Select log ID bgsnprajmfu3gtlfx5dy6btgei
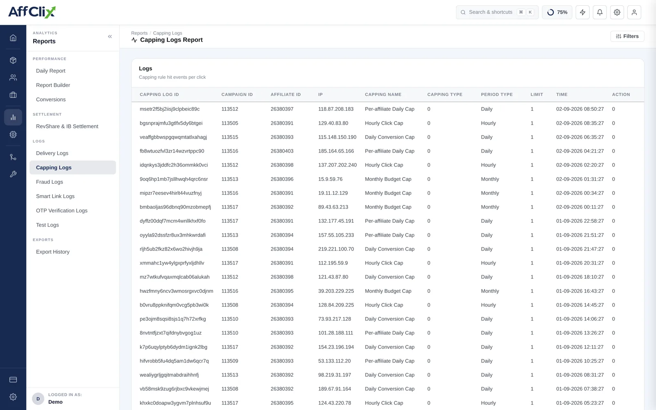 [x=171, y=123]
